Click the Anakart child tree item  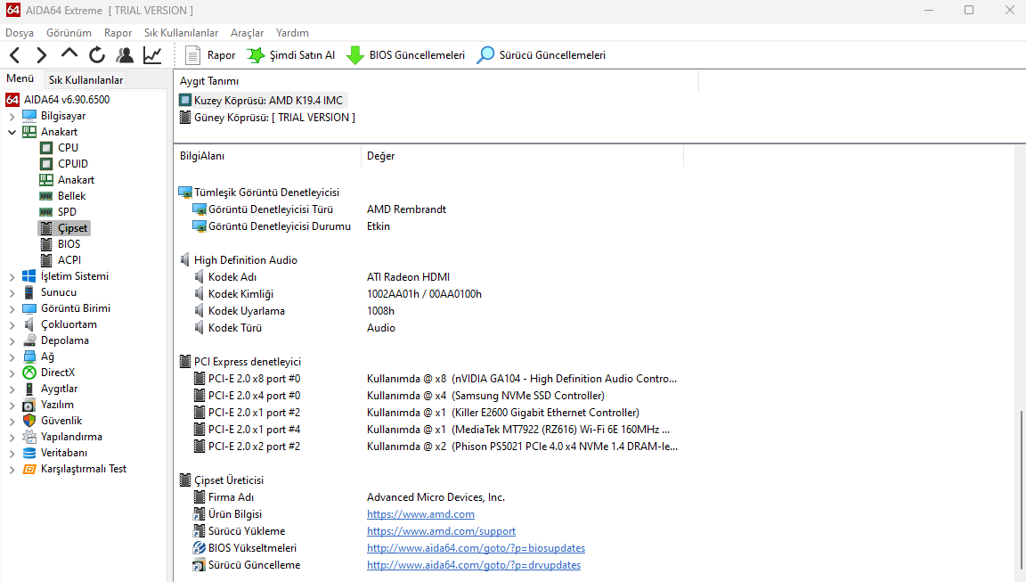[x=67, y=180]
